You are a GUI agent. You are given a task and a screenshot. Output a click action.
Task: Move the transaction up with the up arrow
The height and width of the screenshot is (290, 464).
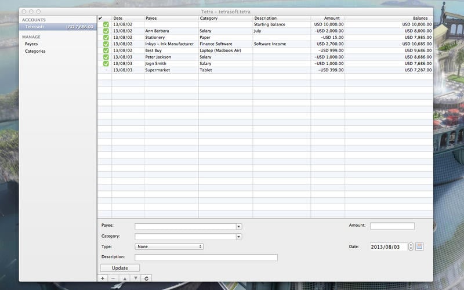125,278
